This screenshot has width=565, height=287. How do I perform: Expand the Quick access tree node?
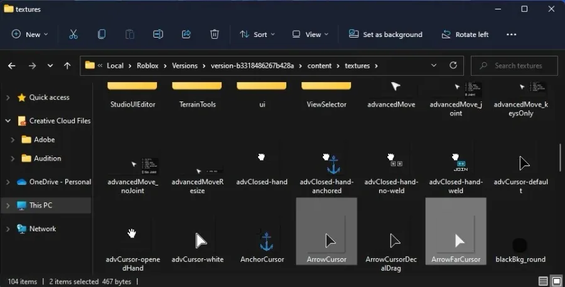point(8,98)
